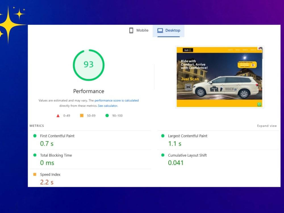The width and height of the screenshot is (284, 213).
Task: Click the Taxi logo in the thumbnail
Action: click(x=188, y=50)
